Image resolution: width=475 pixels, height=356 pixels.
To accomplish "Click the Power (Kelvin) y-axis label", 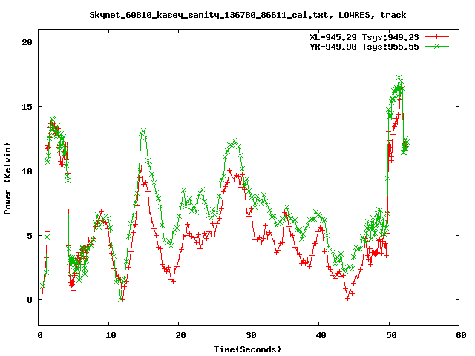I will click(7, 179).
